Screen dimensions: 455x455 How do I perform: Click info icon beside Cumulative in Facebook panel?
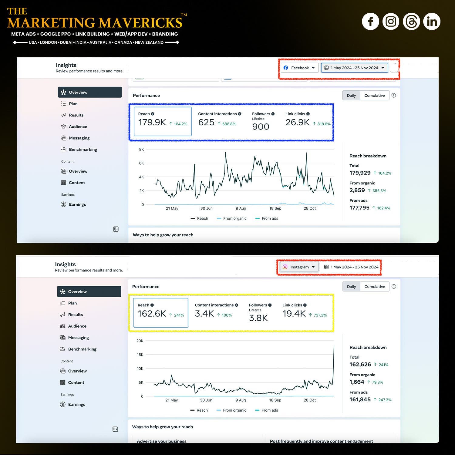[394, 95]
